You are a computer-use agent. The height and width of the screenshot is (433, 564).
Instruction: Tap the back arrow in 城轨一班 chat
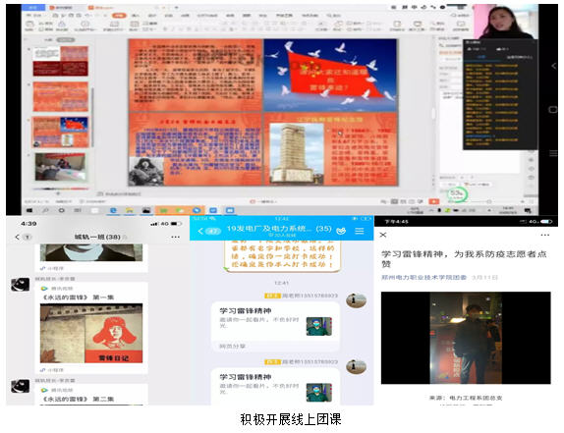tap(17, 237)
